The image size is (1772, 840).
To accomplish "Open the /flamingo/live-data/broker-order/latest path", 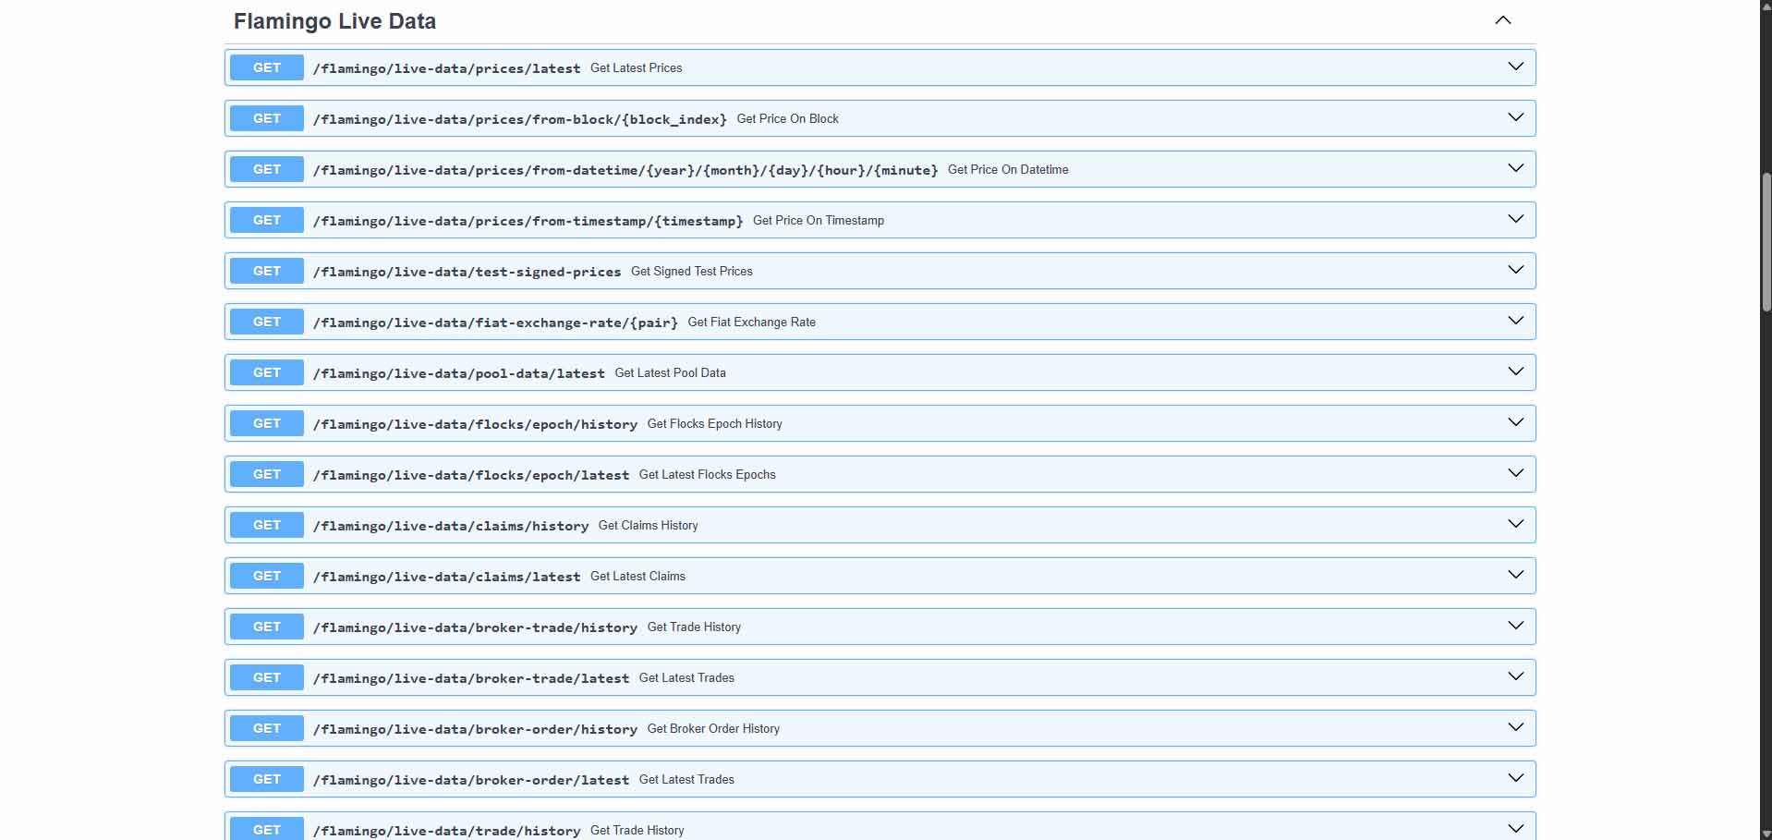I will 471,780.
